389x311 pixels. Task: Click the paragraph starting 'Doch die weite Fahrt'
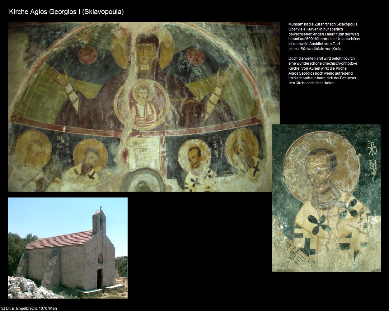(x=323, y=71)
